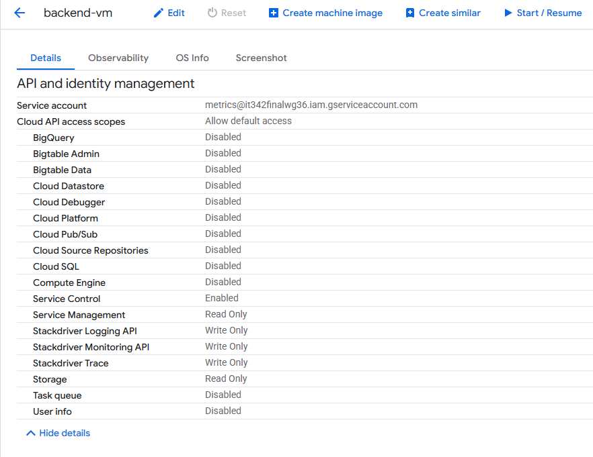Switch to the Details tab
Screen dimensions: 593x457
(x=46, y=58)
